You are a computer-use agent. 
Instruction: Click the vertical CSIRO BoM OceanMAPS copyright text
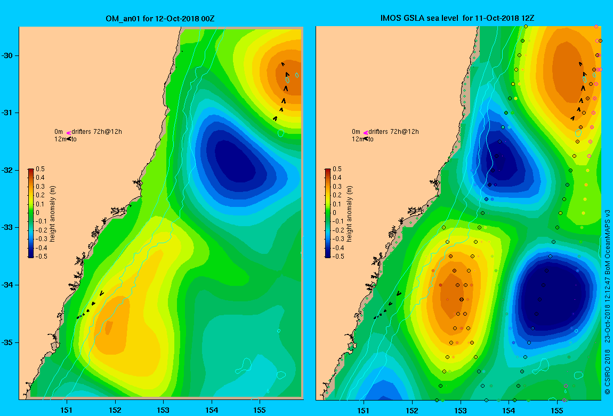607,301
